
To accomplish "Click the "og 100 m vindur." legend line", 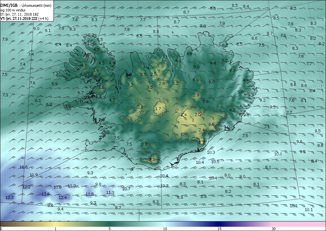I will point(13,10).
